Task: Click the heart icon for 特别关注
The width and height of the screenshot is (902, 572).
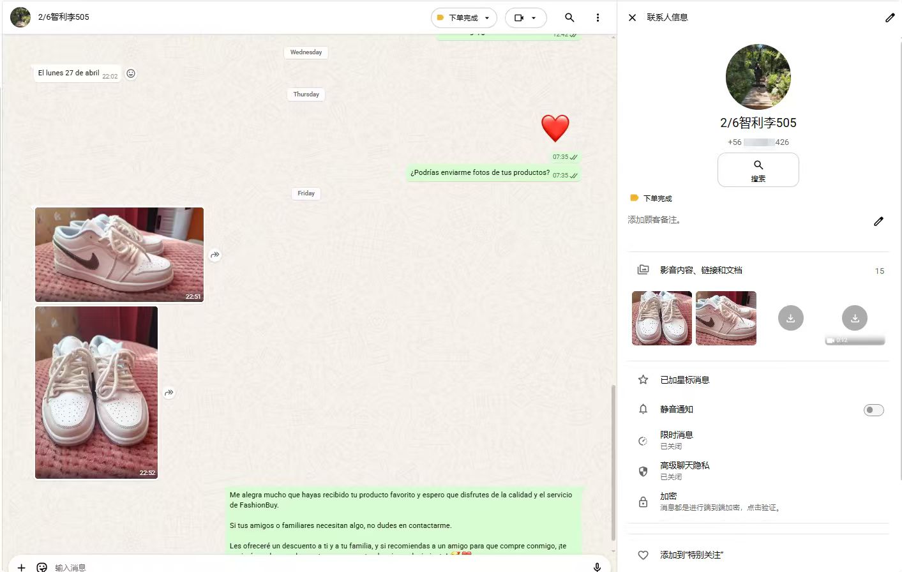Action: coord(643,555)
